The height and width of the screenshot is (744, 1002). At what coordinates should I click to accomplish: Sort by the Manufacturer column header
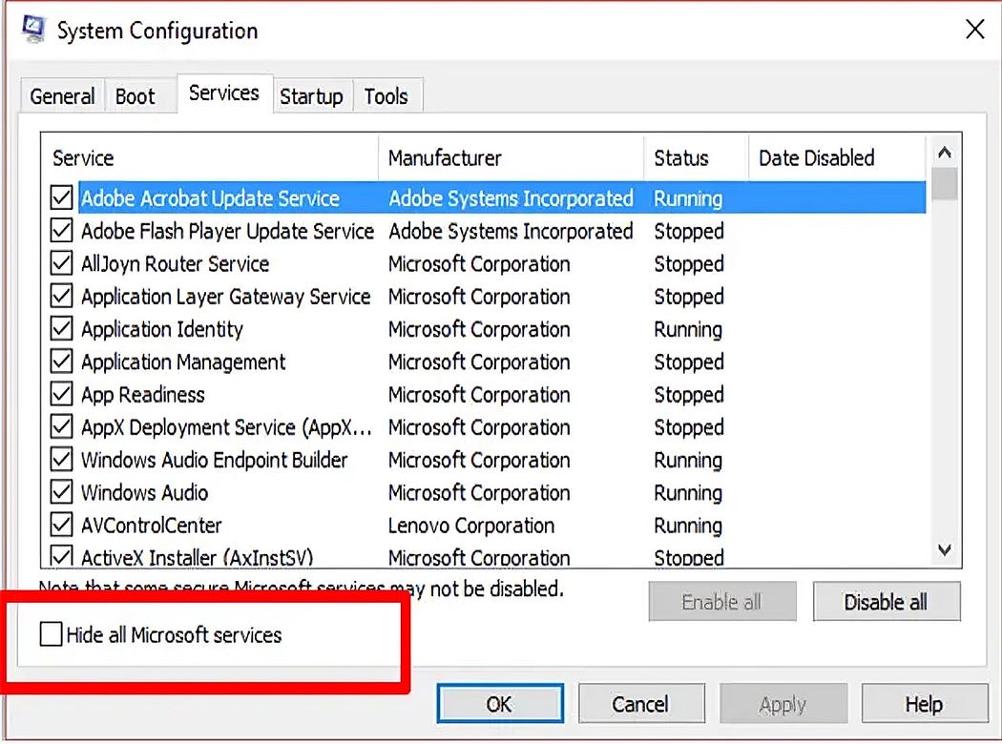[511, 157]
